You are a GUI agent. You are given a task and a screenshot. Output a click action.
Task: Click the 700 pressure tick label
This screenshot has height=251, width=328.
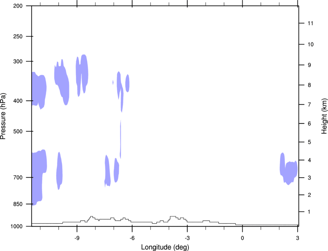click(x=18, y=177)
